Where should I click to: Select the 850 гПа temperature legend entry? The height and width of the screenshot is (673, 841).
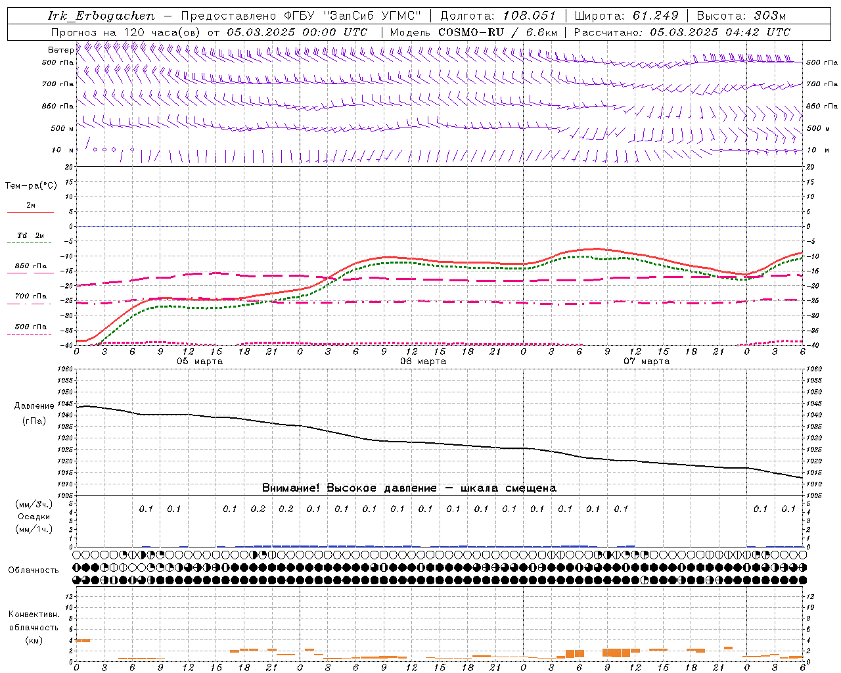pyautogui.click(x=30, y=266)
